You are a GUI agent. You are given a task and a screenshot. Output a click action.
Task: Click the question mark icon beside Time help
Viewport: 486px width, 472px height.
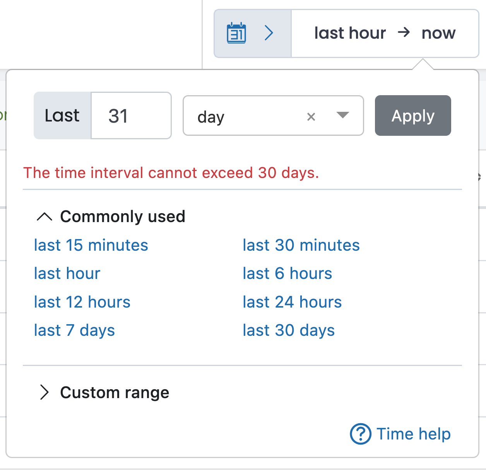tap(361, 434)
